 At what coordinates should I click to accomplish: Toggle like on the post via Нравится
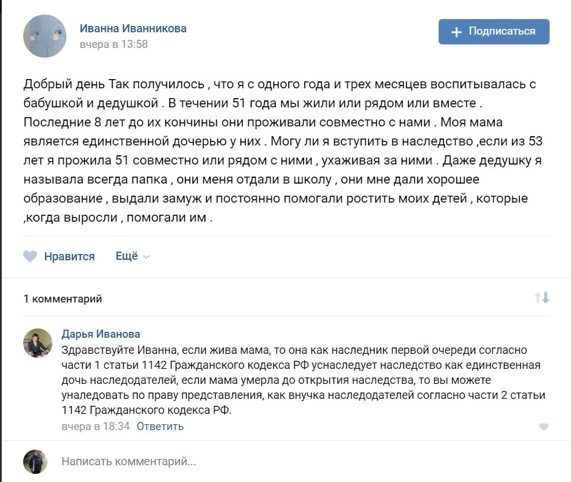click(69, 256)
